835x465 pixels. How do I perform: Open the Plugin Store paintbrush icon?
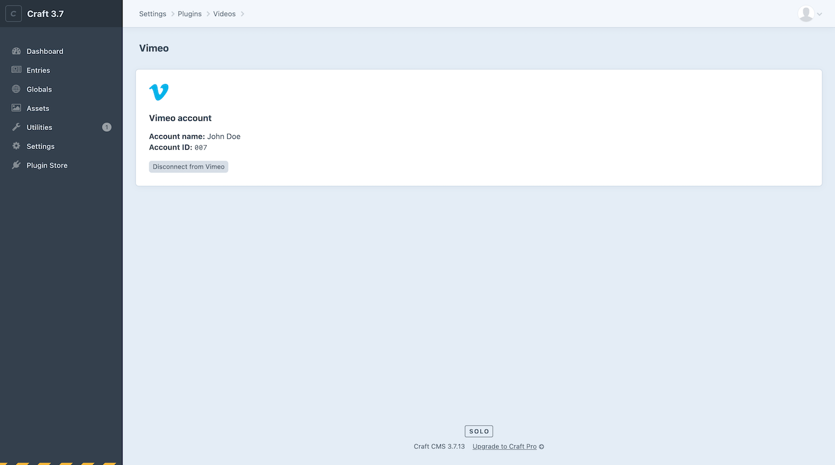coord(17,165)
